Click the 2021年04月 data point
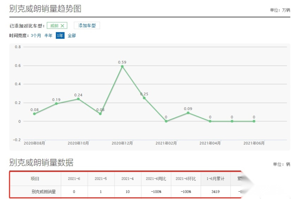 click(210, 121)
